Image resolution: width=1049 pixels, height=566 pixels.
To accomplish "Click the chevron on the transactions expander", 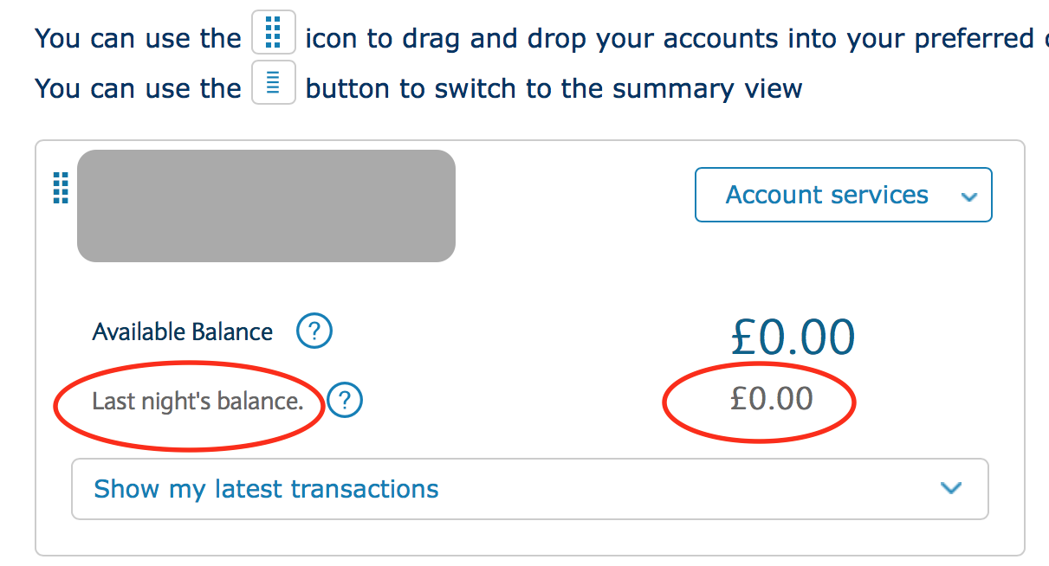I will click(x=949, y=488).
